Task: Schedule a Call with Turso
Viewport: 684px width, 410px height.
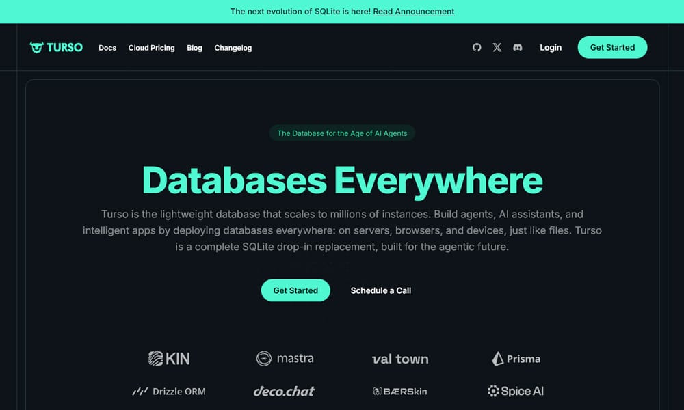Action: 380,290
